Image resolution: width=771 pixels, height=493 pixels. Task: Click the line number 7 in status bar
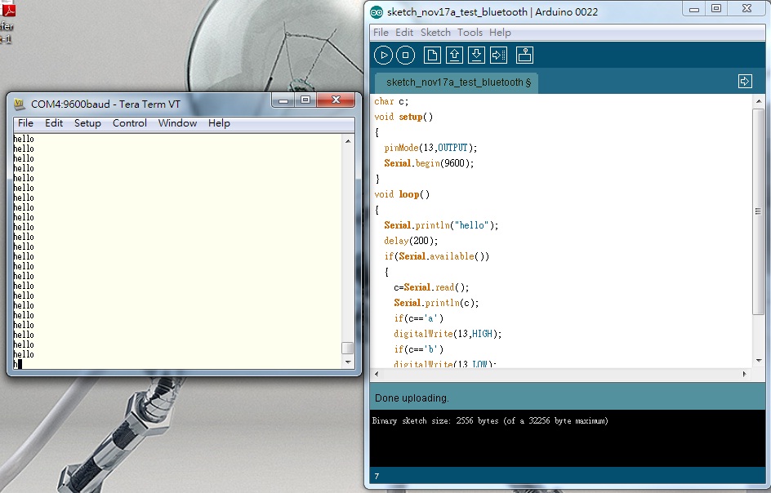pyautogui.click(x=377, y=477)
